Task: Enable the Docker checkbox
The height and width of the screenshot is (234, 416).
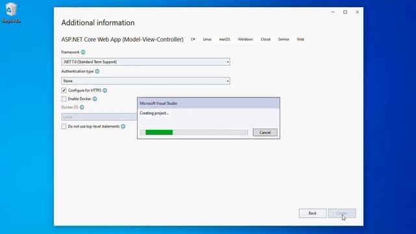Action: [64, 99]
